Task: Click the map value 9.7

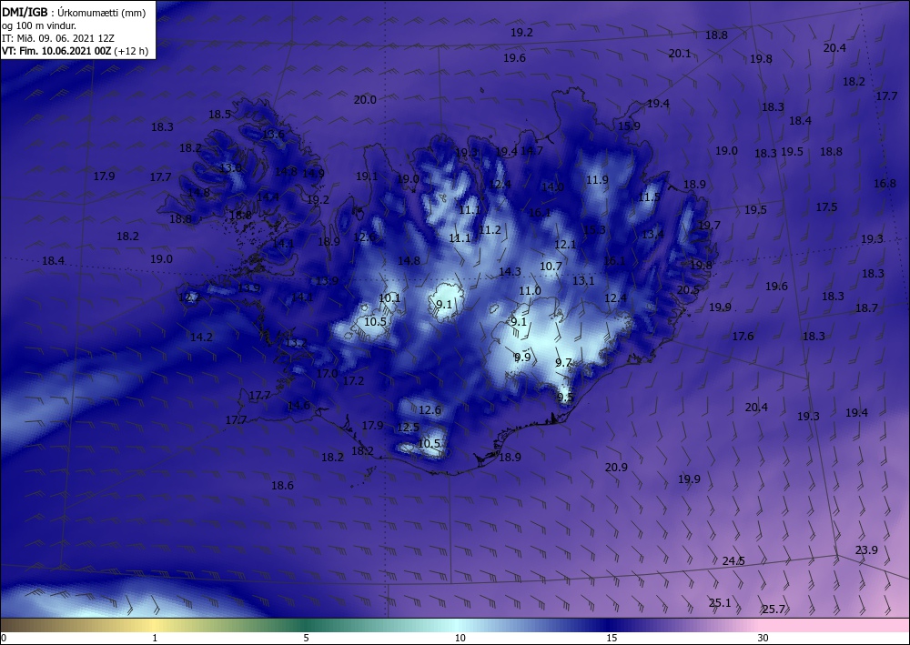Action: [x=563, y=363]
